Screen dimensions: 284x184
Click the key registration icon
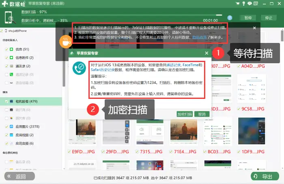coord(243,3)
